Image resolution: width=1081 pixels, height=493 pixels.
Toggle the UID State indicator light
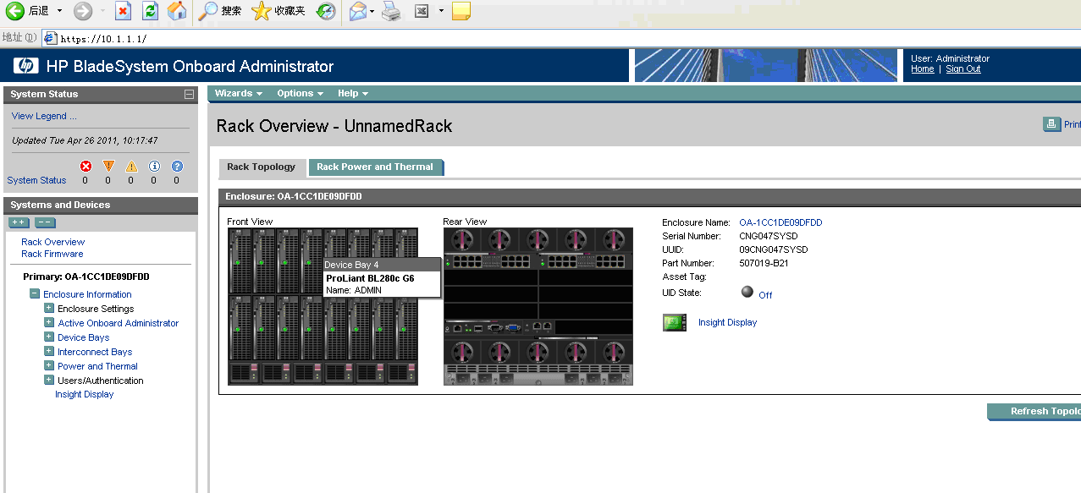coord(747,293)
